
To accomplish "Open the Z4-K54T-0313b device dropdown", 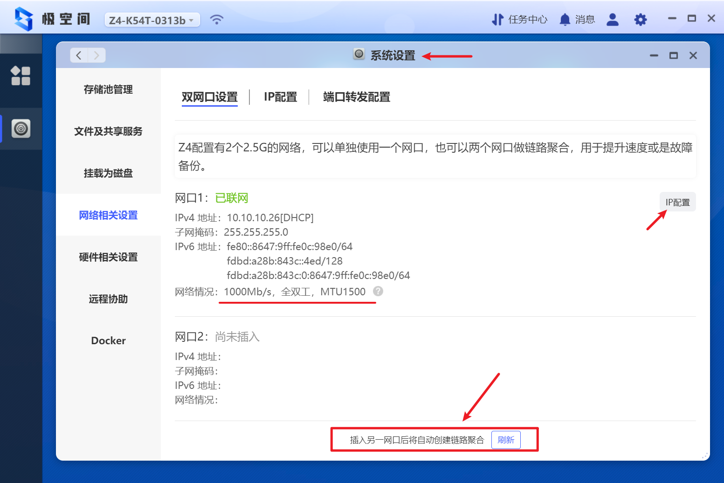I will (x=152, y=20).
